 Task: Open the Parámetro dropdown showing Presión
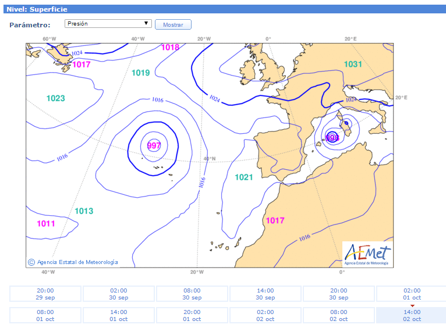tap(108, 24)
